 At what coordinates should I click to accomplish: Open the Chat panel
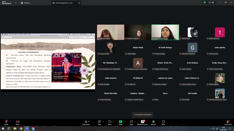[99, 123]
